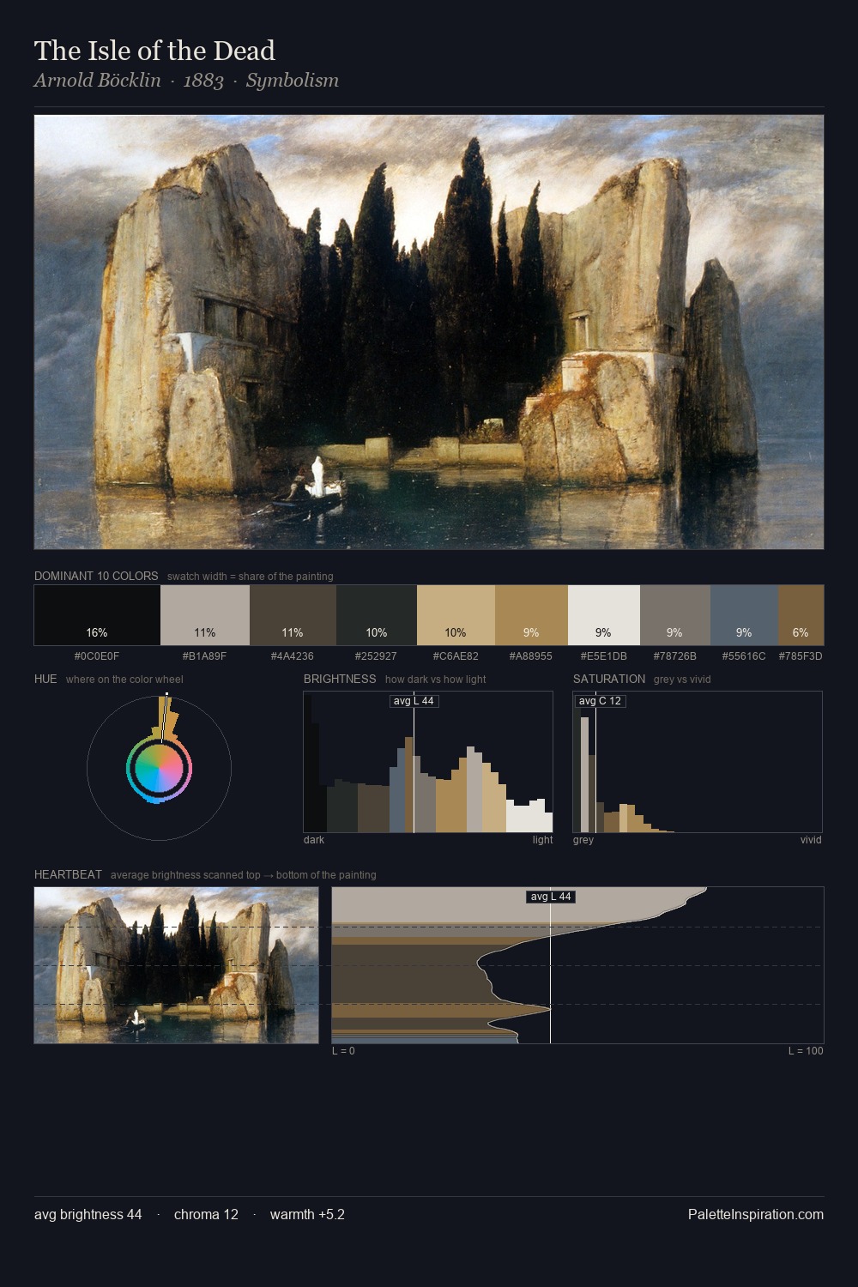
Task: Click the 'avg C 12' label in saturation chart
Action: tap(600, 701)
